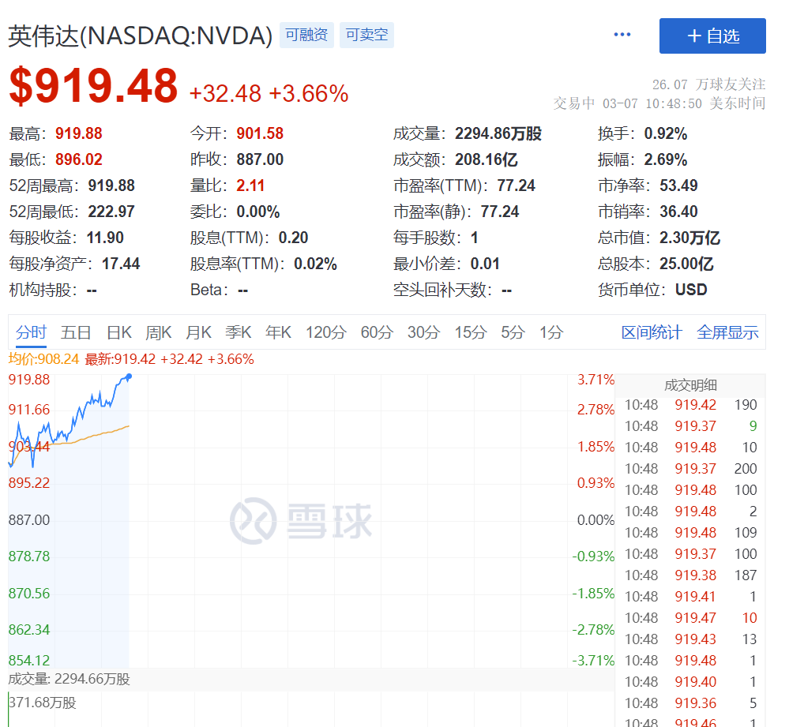Click the 今开 901.58 value
Image resolution: width=789 pixels, height=727 pixels.
point(260,133)
